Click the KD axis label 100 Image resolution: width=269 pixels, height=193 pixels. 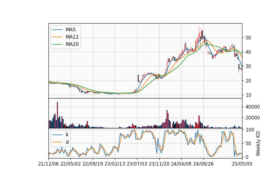(x=250, y=130)
